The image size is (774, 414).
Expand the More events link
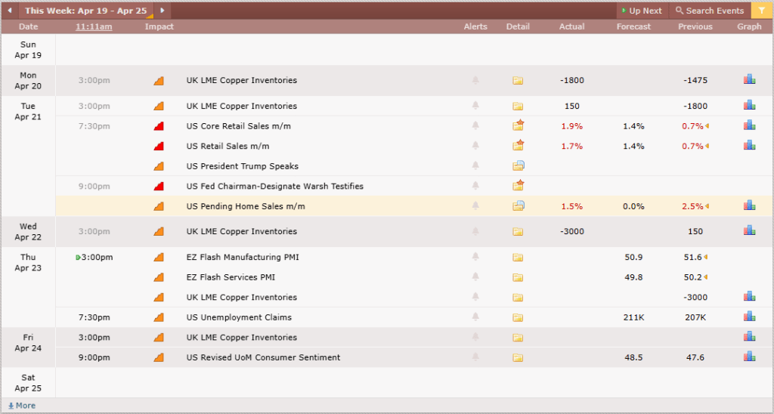point(22,406)
